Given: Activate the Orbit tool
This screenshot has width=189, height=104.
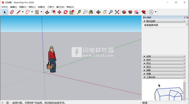Looking at the screenshot, I should (98, 12).
